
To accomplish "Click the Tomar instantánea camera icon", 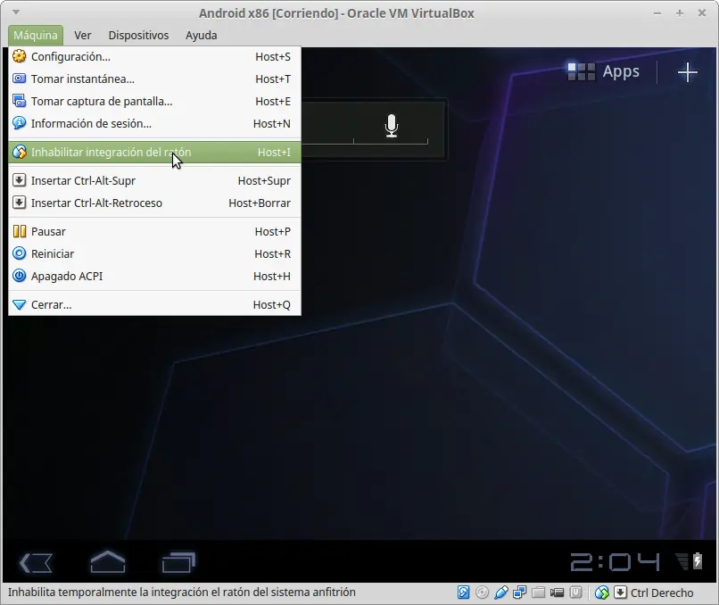I will point(20,79).
